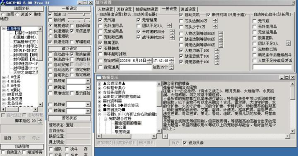Select the 一般设置 tab
This screenshot has width=298, height=156.
click(169, 9)
